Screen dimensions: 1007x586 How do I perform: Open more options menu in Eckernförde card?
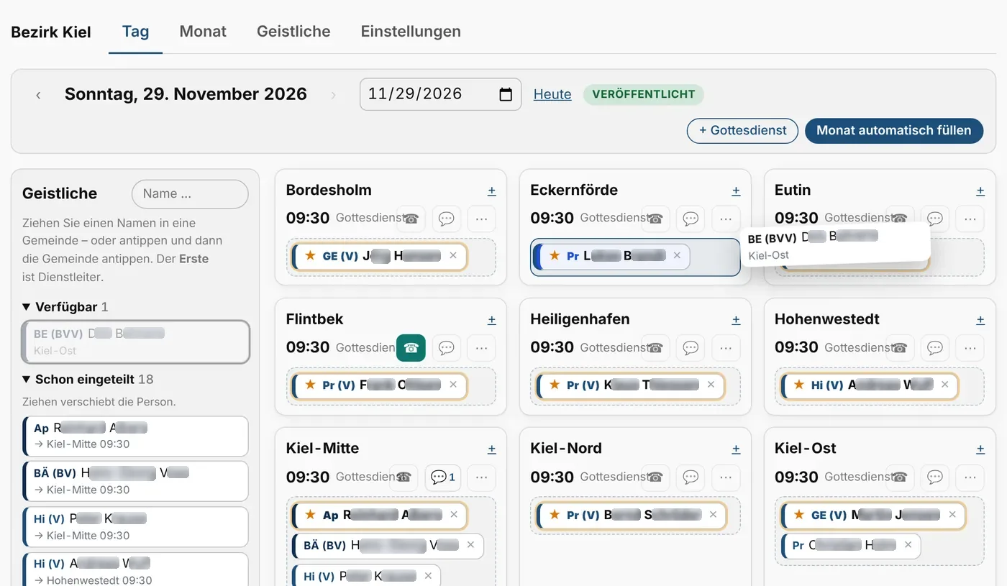[x=726, y=219]
